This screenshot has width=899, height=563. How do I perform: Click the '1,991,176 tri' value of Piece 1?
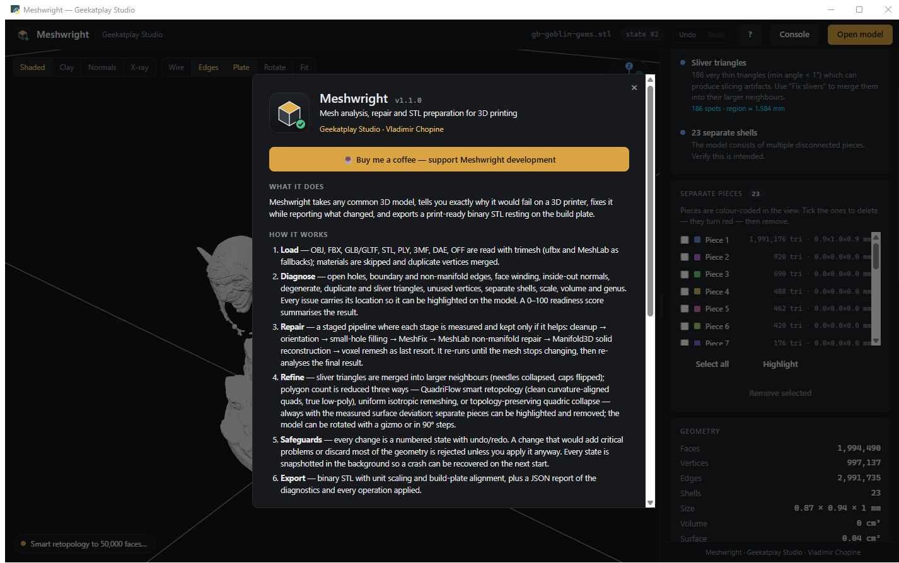776,240
